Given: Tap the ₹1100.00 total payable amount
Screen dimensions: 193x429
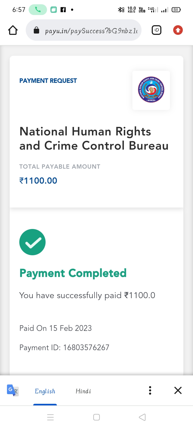Looking at the screenshot, I should click(x=38, y=181).
